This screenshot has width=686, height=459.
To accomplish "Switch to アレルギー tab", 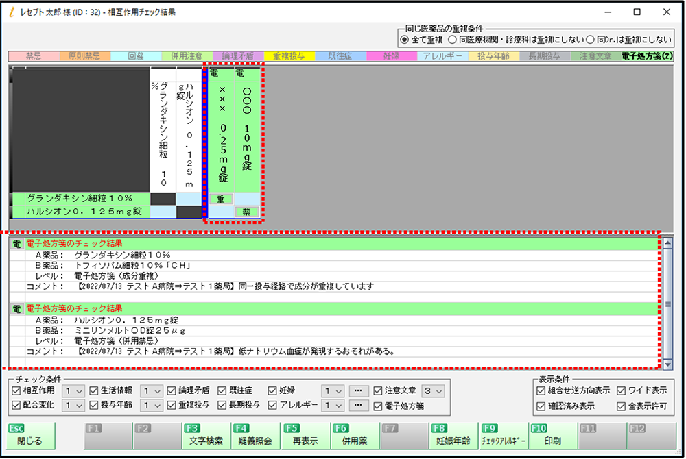I will point(443,56).
